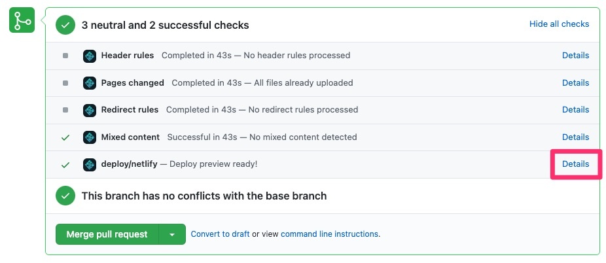Open Details for Pages changed check

[575, 82]
